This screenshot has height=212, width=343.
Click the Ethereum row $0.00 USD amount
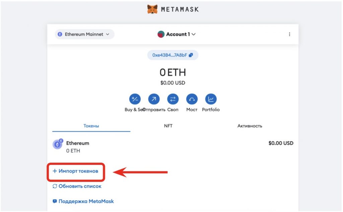pyautogui.click(x=281, y=143)
